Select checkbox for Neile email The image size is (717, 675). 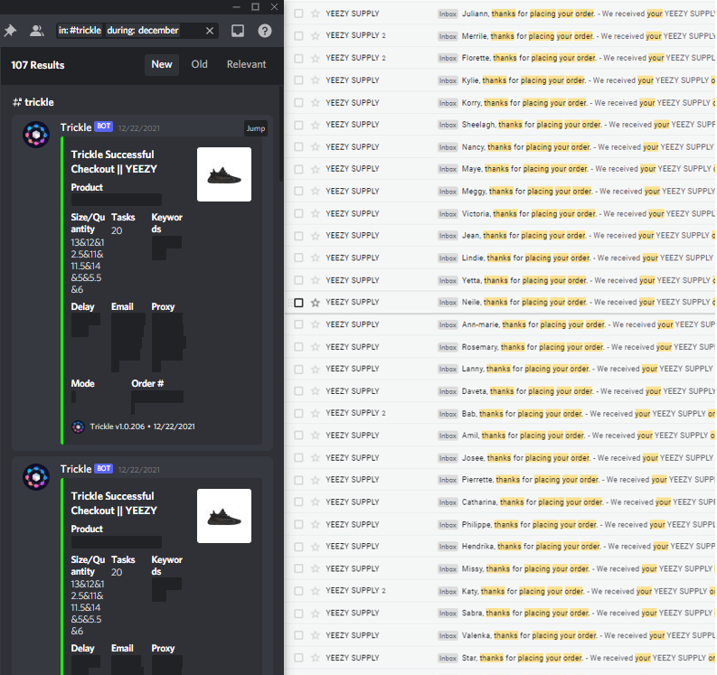[x=298, y=303]
